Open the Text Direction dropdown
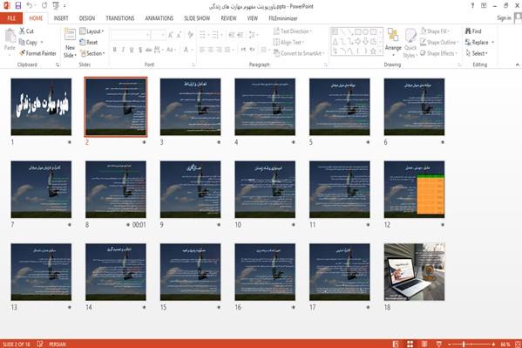Viewport: 522px width, 348px height. click(293, 31)
